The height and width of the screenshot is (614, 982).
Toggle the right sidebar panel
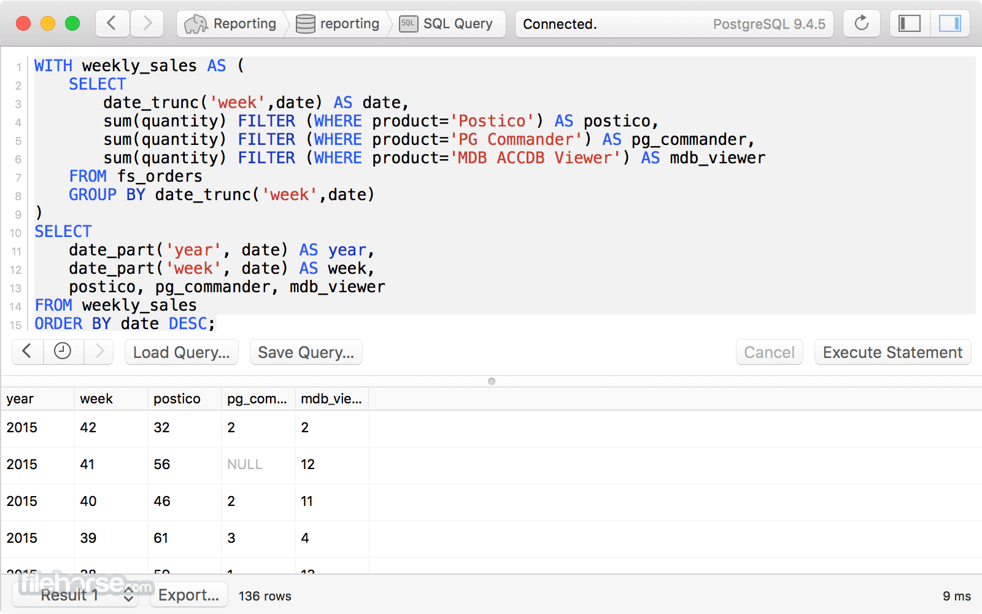coord(950,24)
